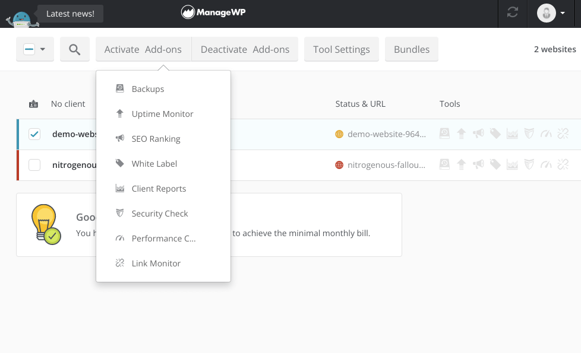This screenshot has width=581, height=353.
Task: Open the search magnifier tool
Action: point(74,49)
